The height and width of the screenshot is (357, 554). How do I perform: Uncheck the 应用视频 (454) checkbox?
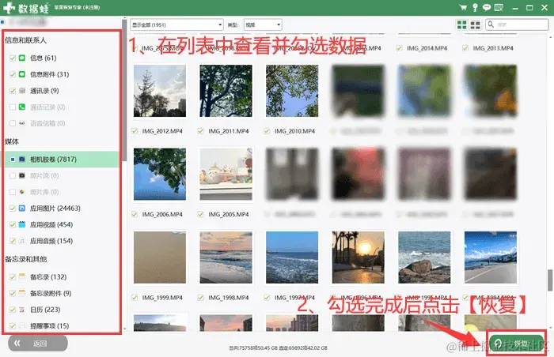click(x=13, y=224)
